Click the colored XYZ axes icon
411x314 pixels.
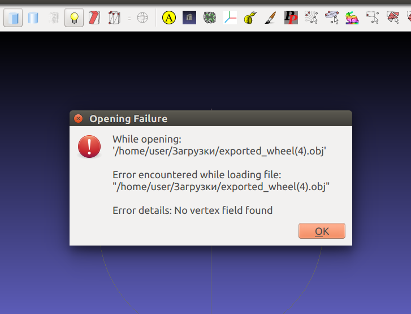(x=230, y=18)
